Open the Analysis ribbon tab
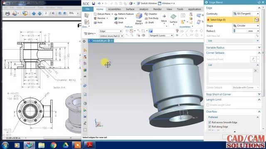266x149 pixels. (x=144, y=9)
